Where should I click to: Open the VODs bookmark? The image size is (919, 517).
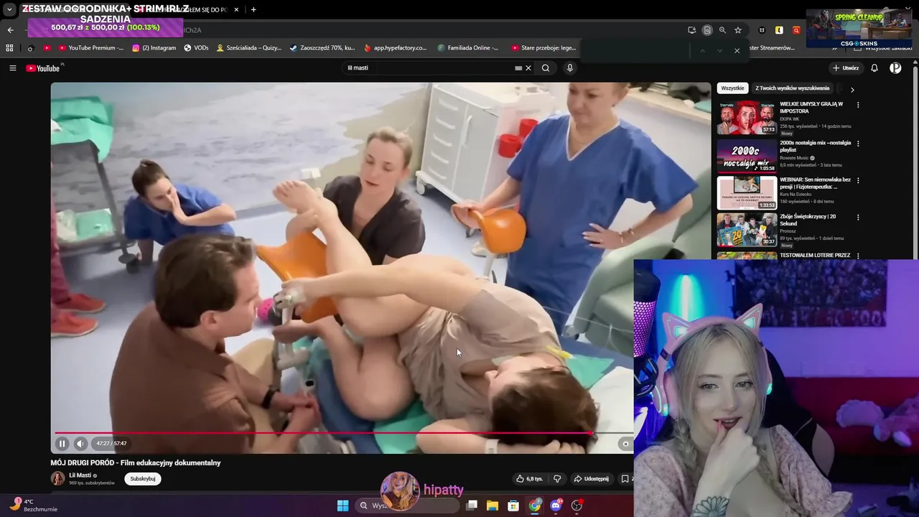[196, 48]
